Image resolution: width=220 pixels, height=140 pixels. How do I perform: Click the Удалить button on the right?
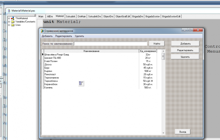[x=185, y=57]
